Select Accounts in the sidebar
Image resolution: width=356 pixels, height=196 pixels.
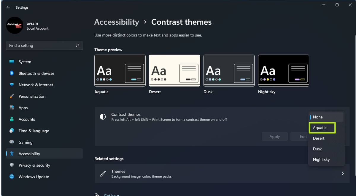point(26,119)
